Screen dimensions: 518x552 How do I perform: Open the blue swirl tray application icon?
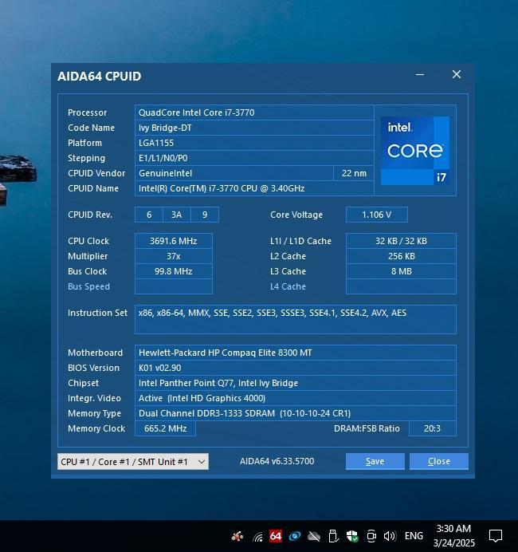295,536
